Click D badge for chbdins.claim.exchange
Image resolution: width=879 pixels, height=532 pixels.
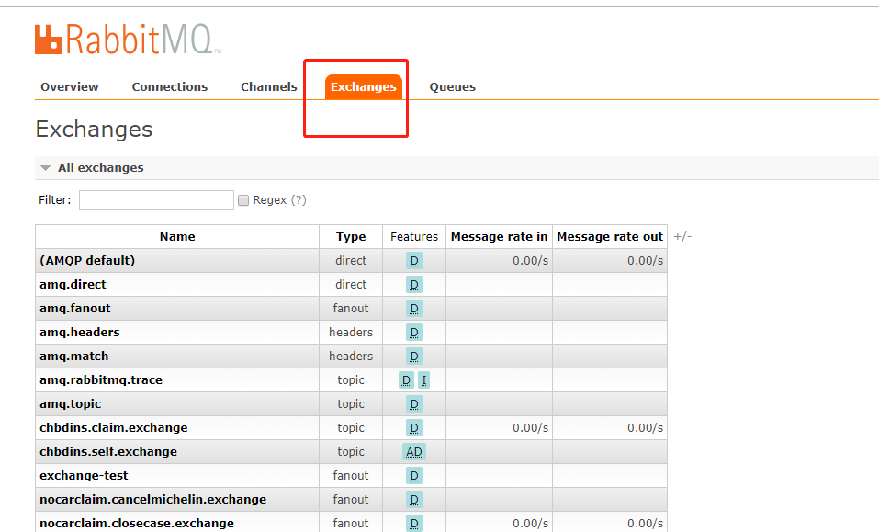click(x=414, y=428)
